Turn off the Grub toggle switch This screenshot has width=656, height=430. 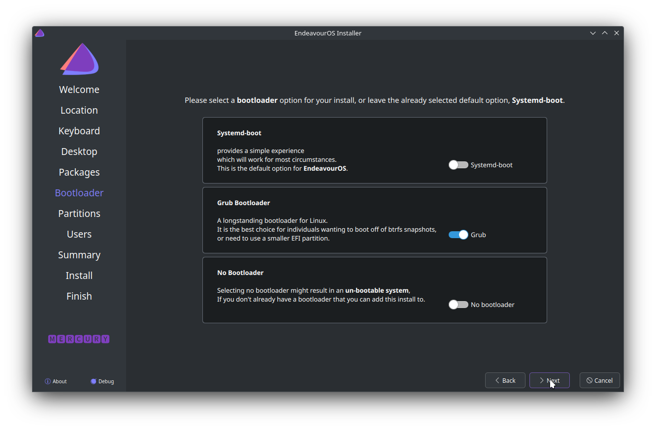(458, 235)
